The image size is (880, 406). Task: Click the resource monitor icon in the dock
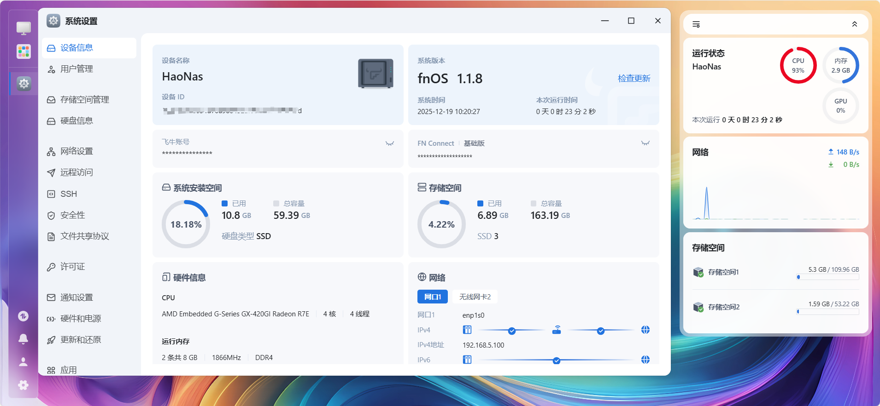click(x=23, y=316)
